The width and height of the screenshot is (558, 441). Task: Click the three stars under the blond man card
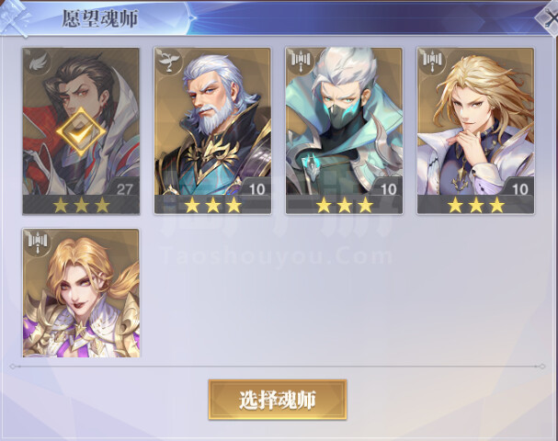[476, 206]
